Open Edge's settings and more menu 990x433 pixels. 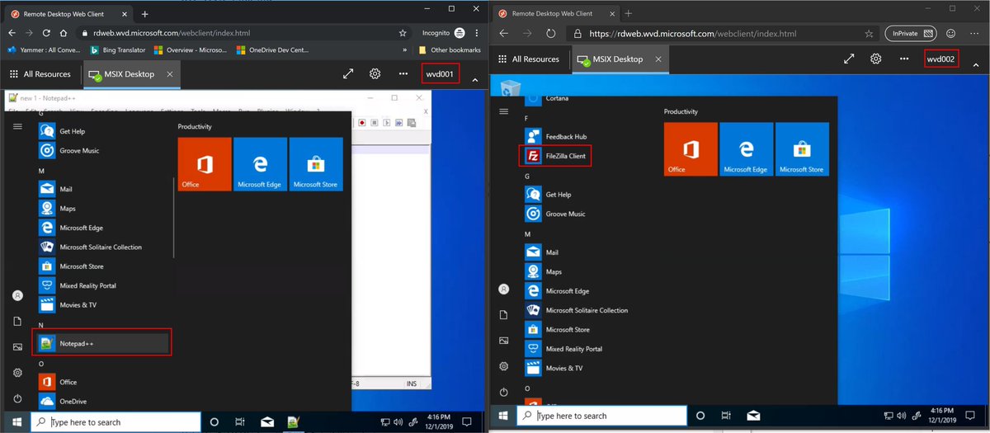click(x=974, y=34)
